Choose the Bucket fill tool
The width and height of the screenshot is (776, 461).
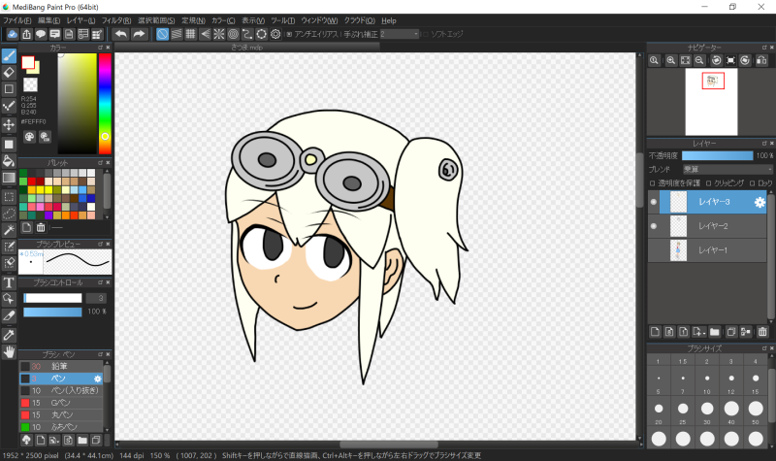9,160
